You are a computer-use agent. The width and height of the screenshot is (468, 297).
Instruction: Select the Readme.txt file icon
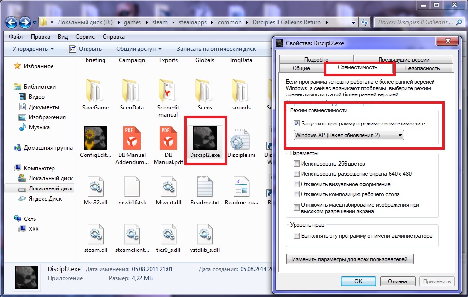point(205,187)
